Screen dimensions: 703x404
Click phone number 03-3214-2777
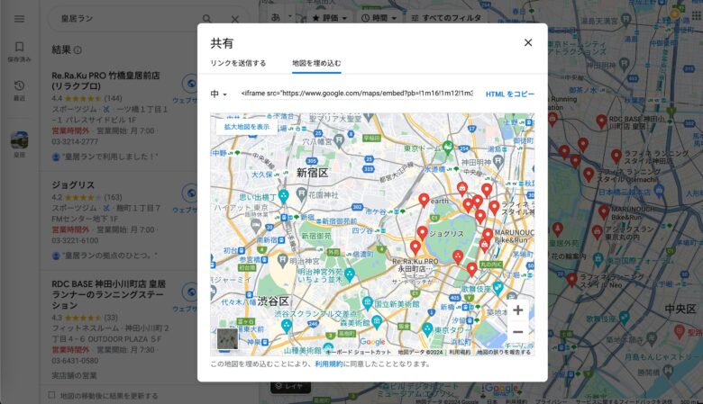coord(75,141)
